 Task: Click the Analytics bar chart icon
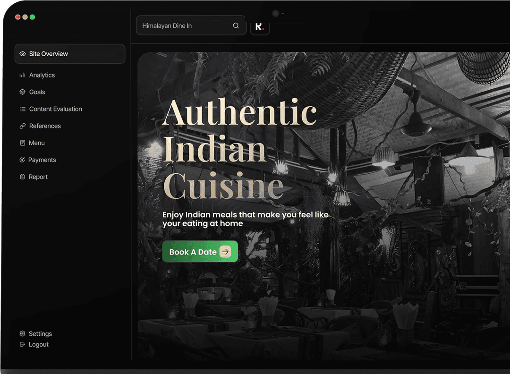pos(22,75)
